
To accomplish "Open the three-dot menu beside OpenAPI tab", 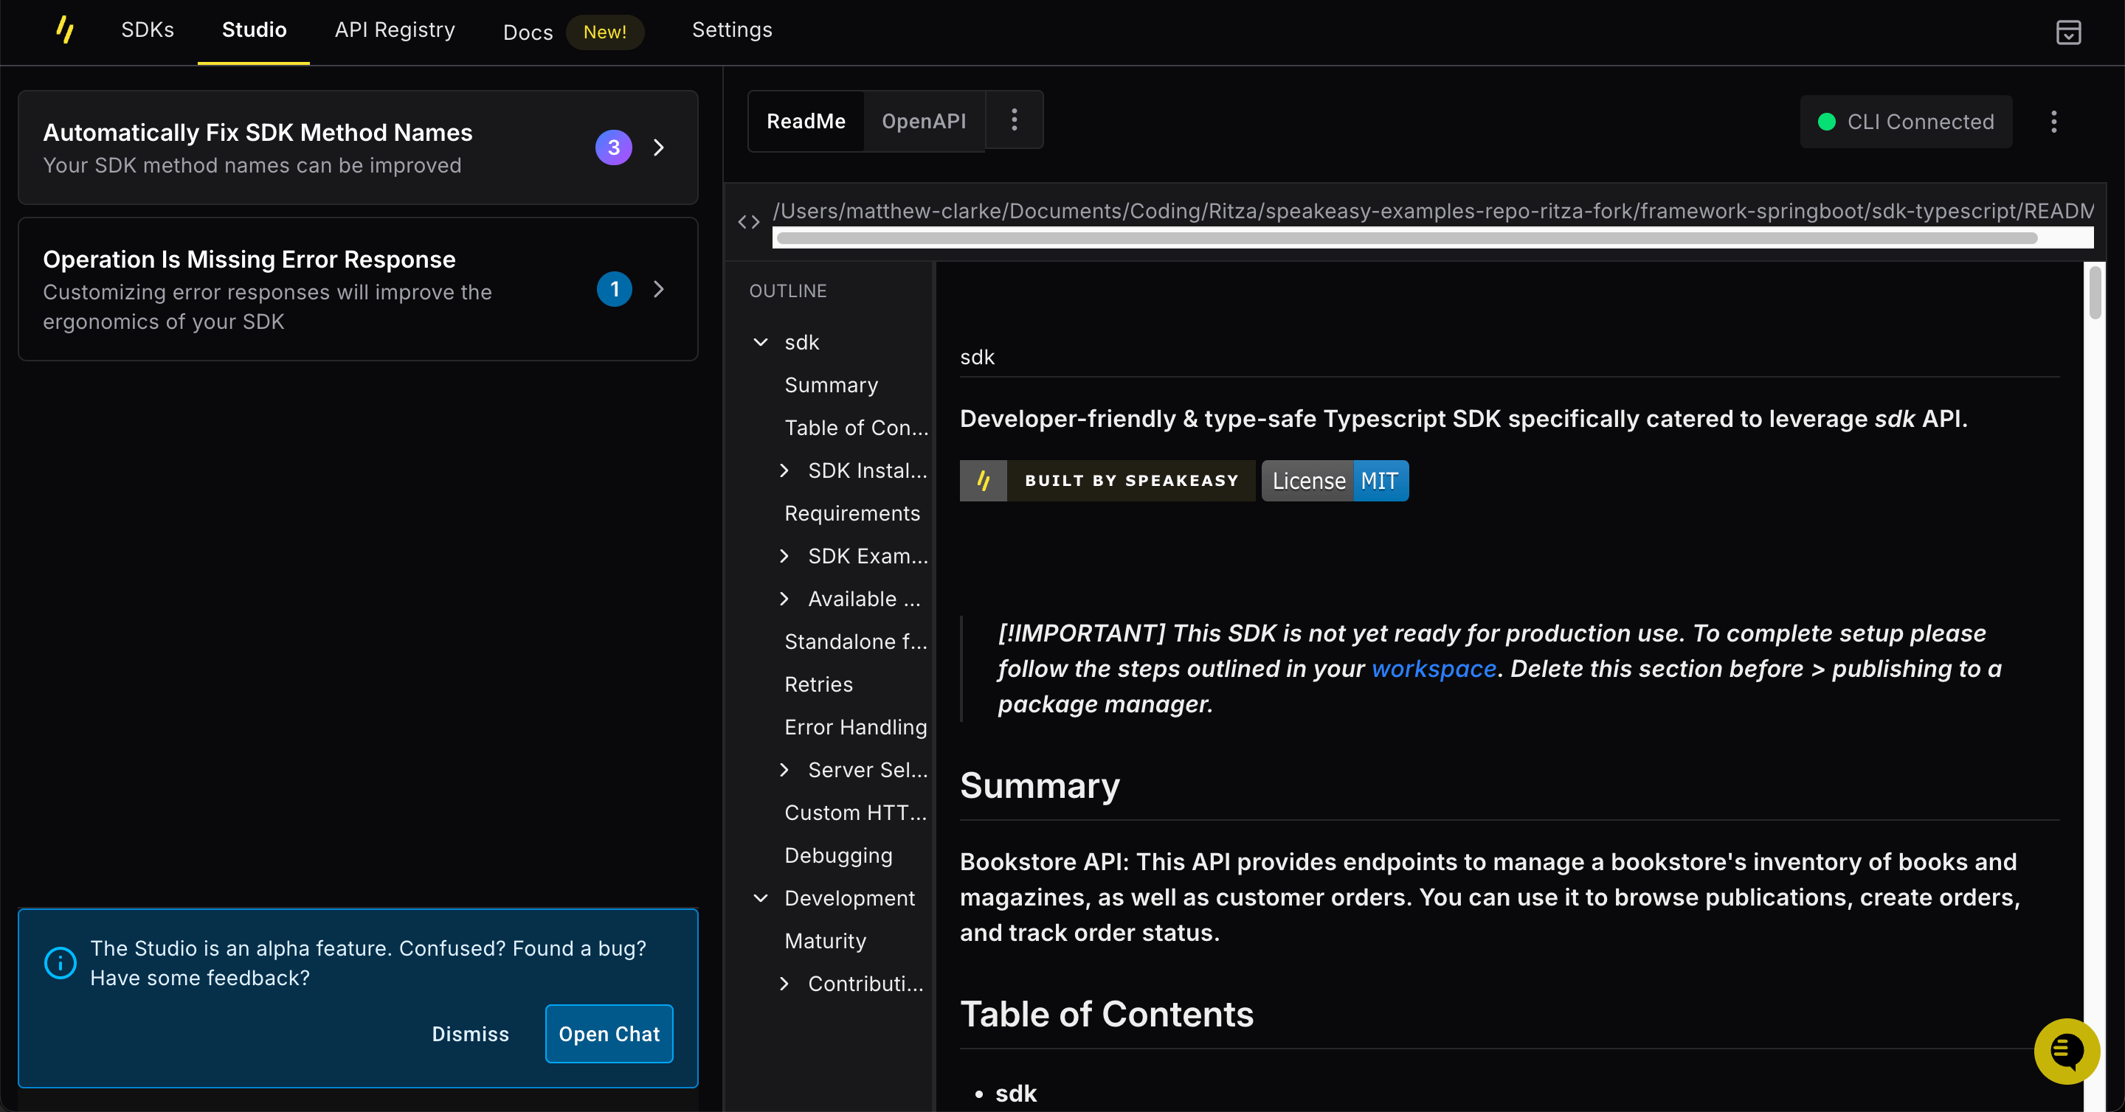I will point(1014,120).
